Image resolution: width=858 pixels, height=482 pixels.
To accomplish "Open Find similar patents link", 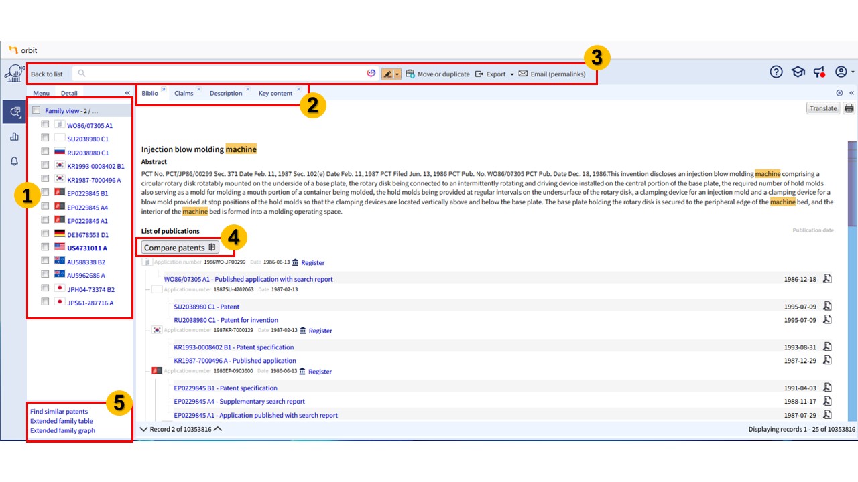I will 59,412.
